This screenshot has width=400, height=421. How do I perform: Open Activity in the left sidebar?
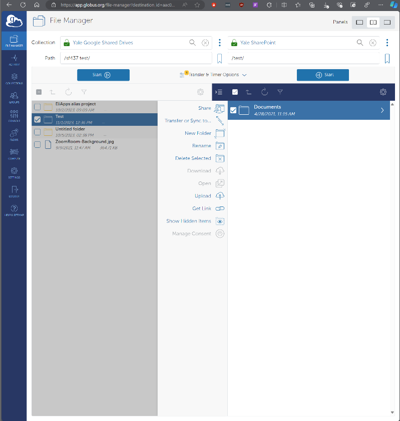14,60
